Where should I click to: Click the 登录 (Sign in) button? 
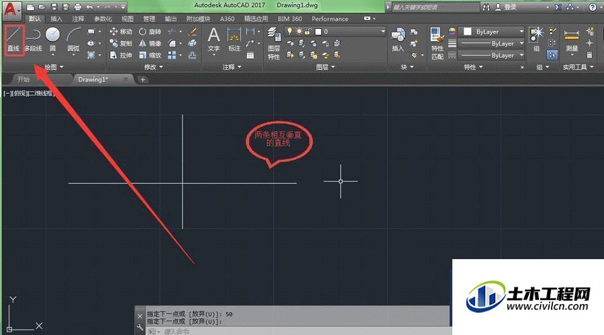[511, 7]
